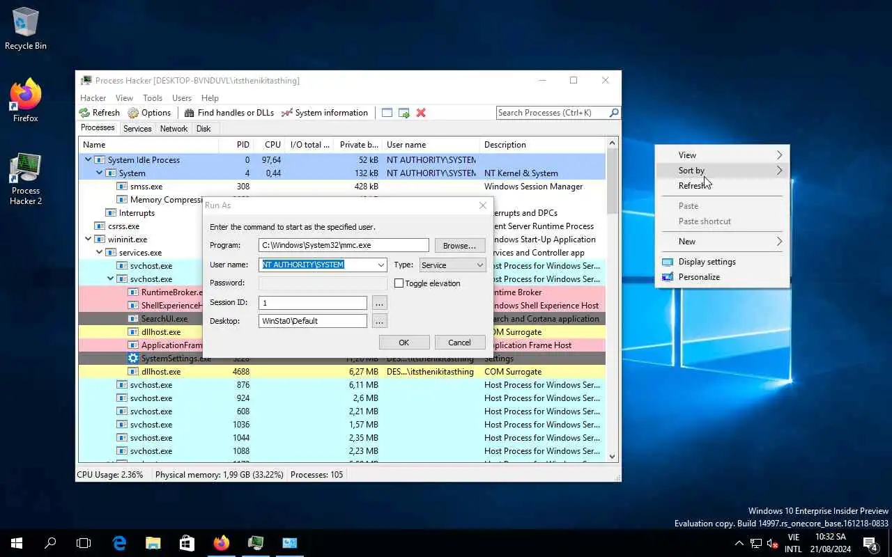This screenshot has height=557, width=892.
Task: Click the csrss.exe process icon
Action: coord(100,226)
